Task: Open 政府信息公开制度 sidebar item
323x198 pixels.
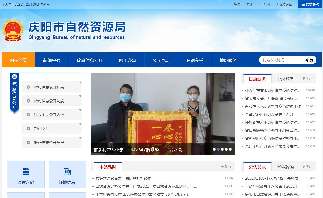Action: (x=52, y=101)
